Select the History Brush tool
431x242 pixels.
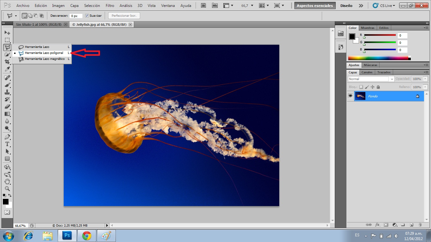[x=7, y=99]
